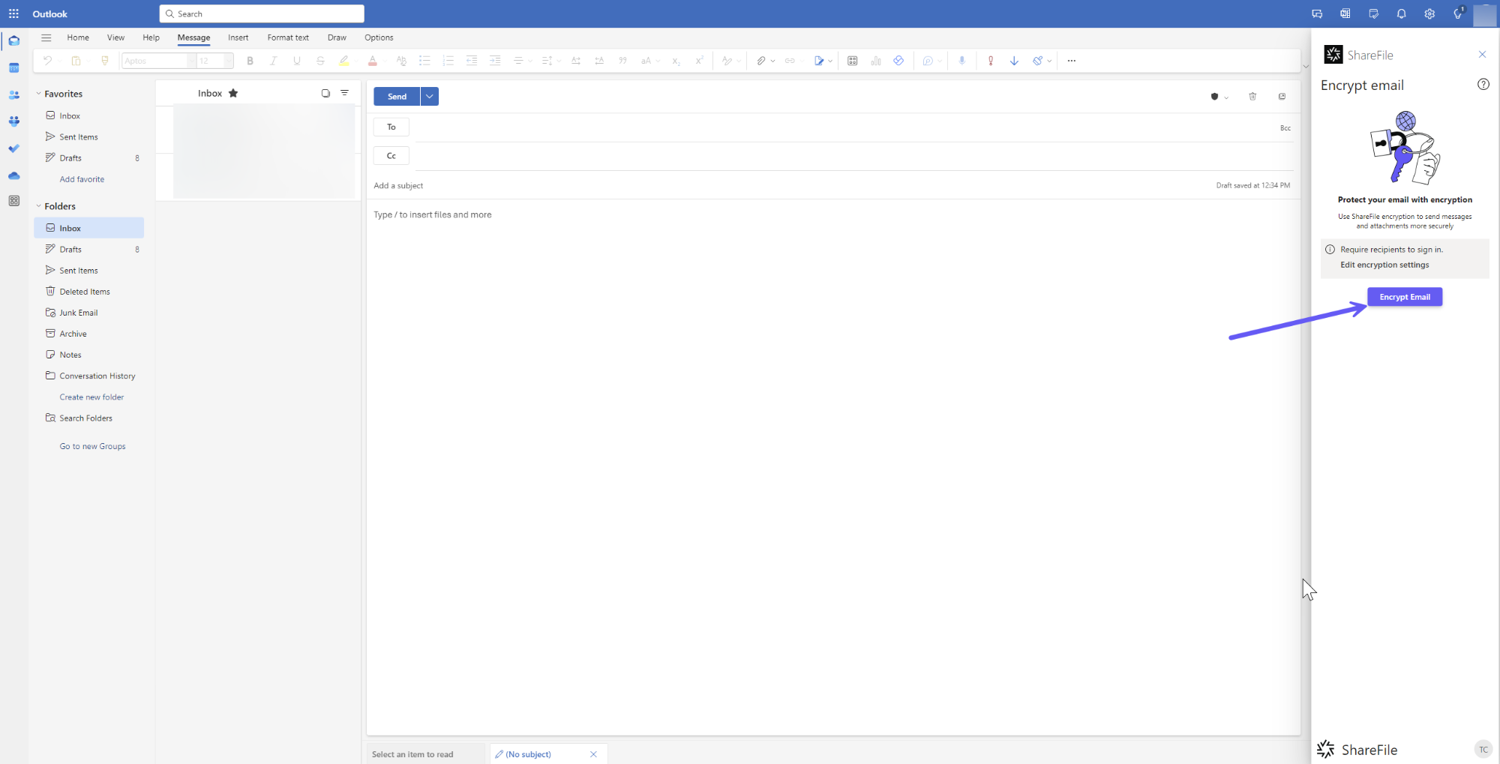Open the Home ribbon tab
1500x764 pixels.
(x=78, y=37)
